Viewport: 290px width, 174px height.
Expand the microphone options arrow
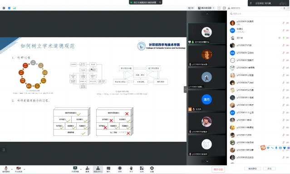pyautogui.click(x=12, y=169)
